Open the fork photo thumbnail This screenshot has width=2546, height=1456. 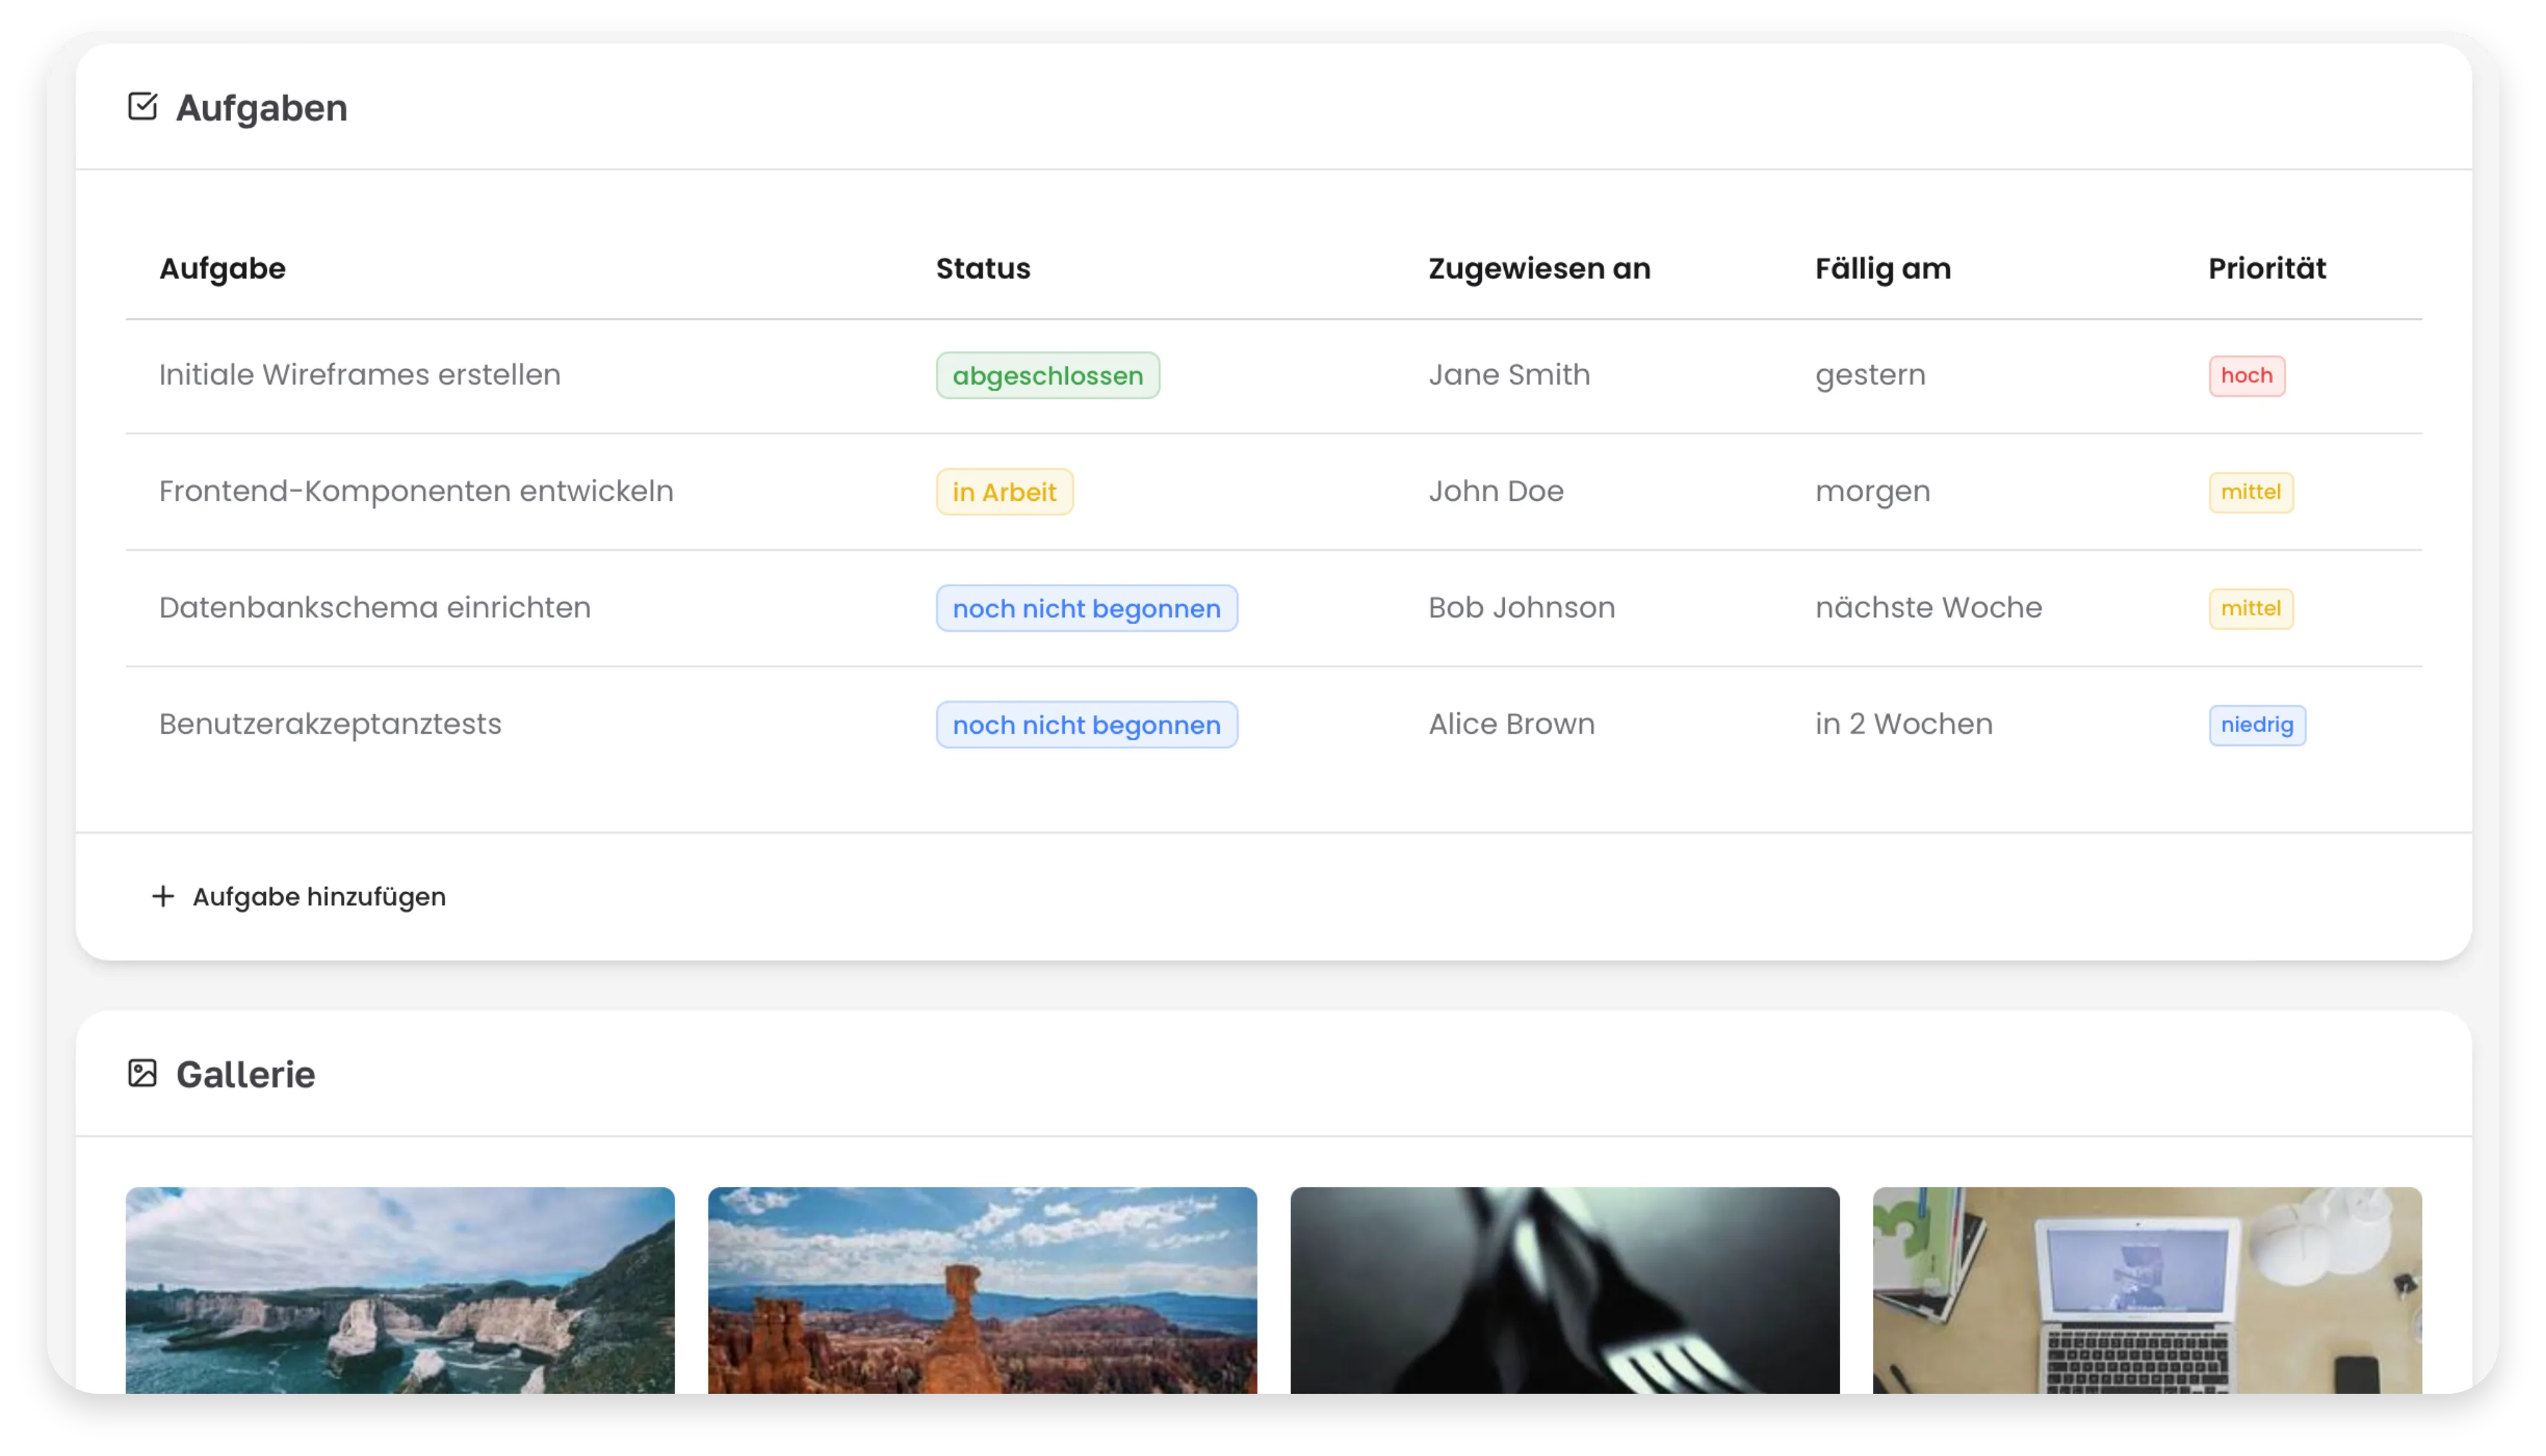point(1564,1290)
